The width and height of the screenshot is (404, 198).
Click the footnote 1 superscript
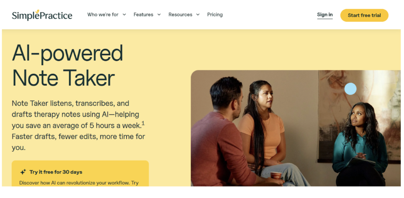coord(143,123)
